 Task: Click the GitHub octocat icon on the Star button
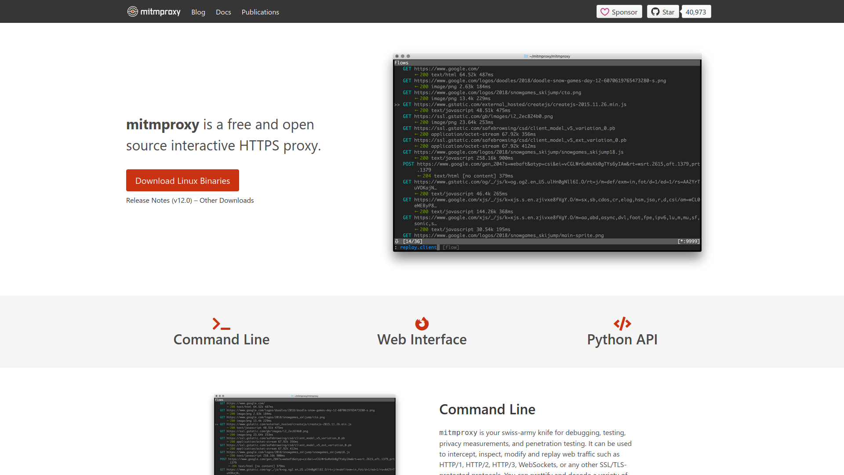tap(655, 11)
